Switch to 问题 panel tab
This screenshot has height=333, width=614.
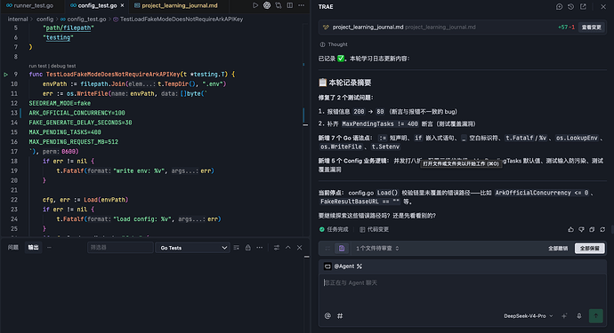point(13,248)
